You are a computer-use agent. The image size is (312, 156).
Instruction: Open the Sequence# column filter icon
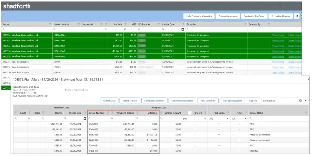click(101, 24)
